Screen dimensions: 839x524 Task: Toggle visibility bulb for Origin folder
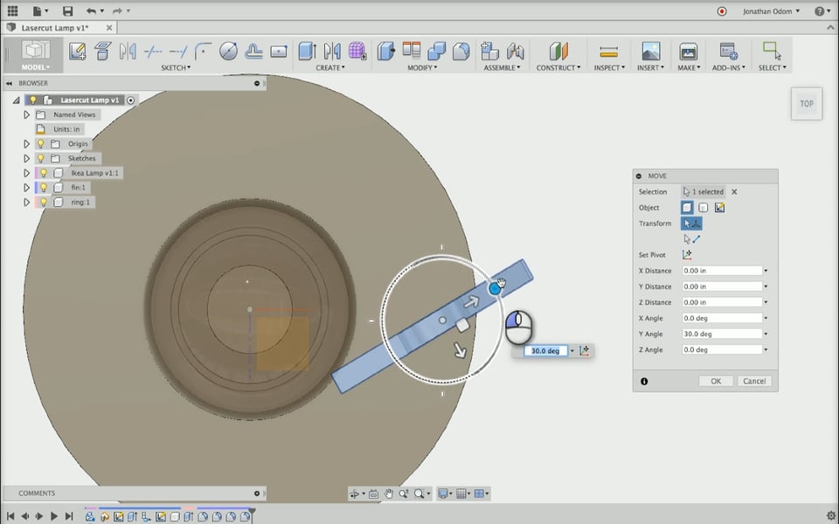click(x=41, y=144)
